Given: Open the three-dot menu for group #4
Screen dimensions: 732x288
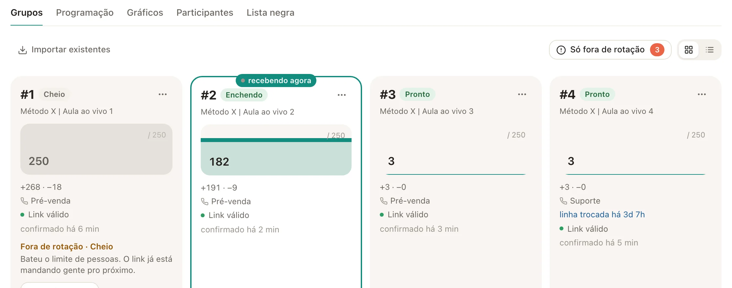Looking at the screenshot, I should point(702,94).
